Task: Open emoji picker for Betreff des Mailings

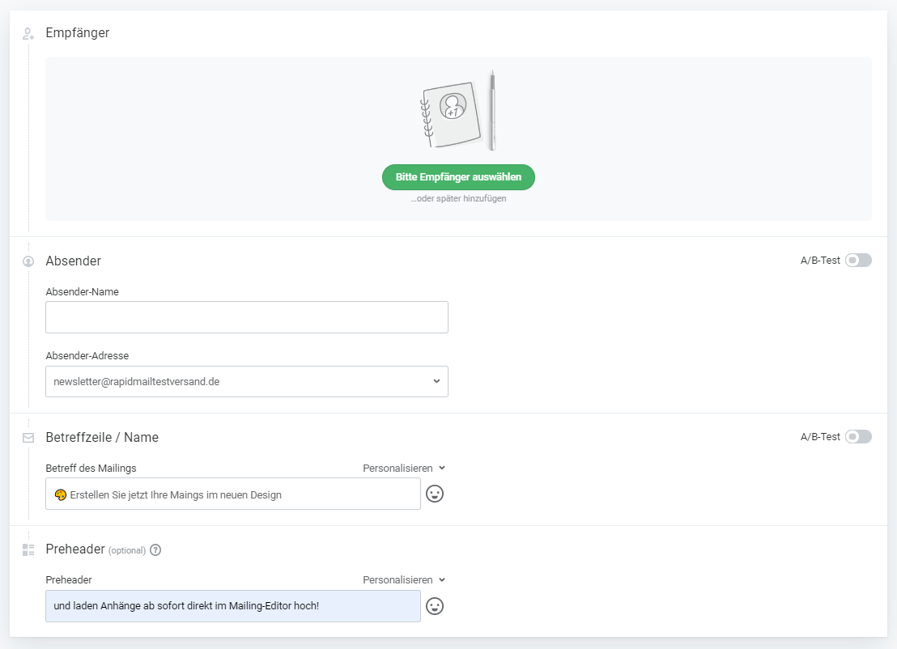Action: [435, 494]
